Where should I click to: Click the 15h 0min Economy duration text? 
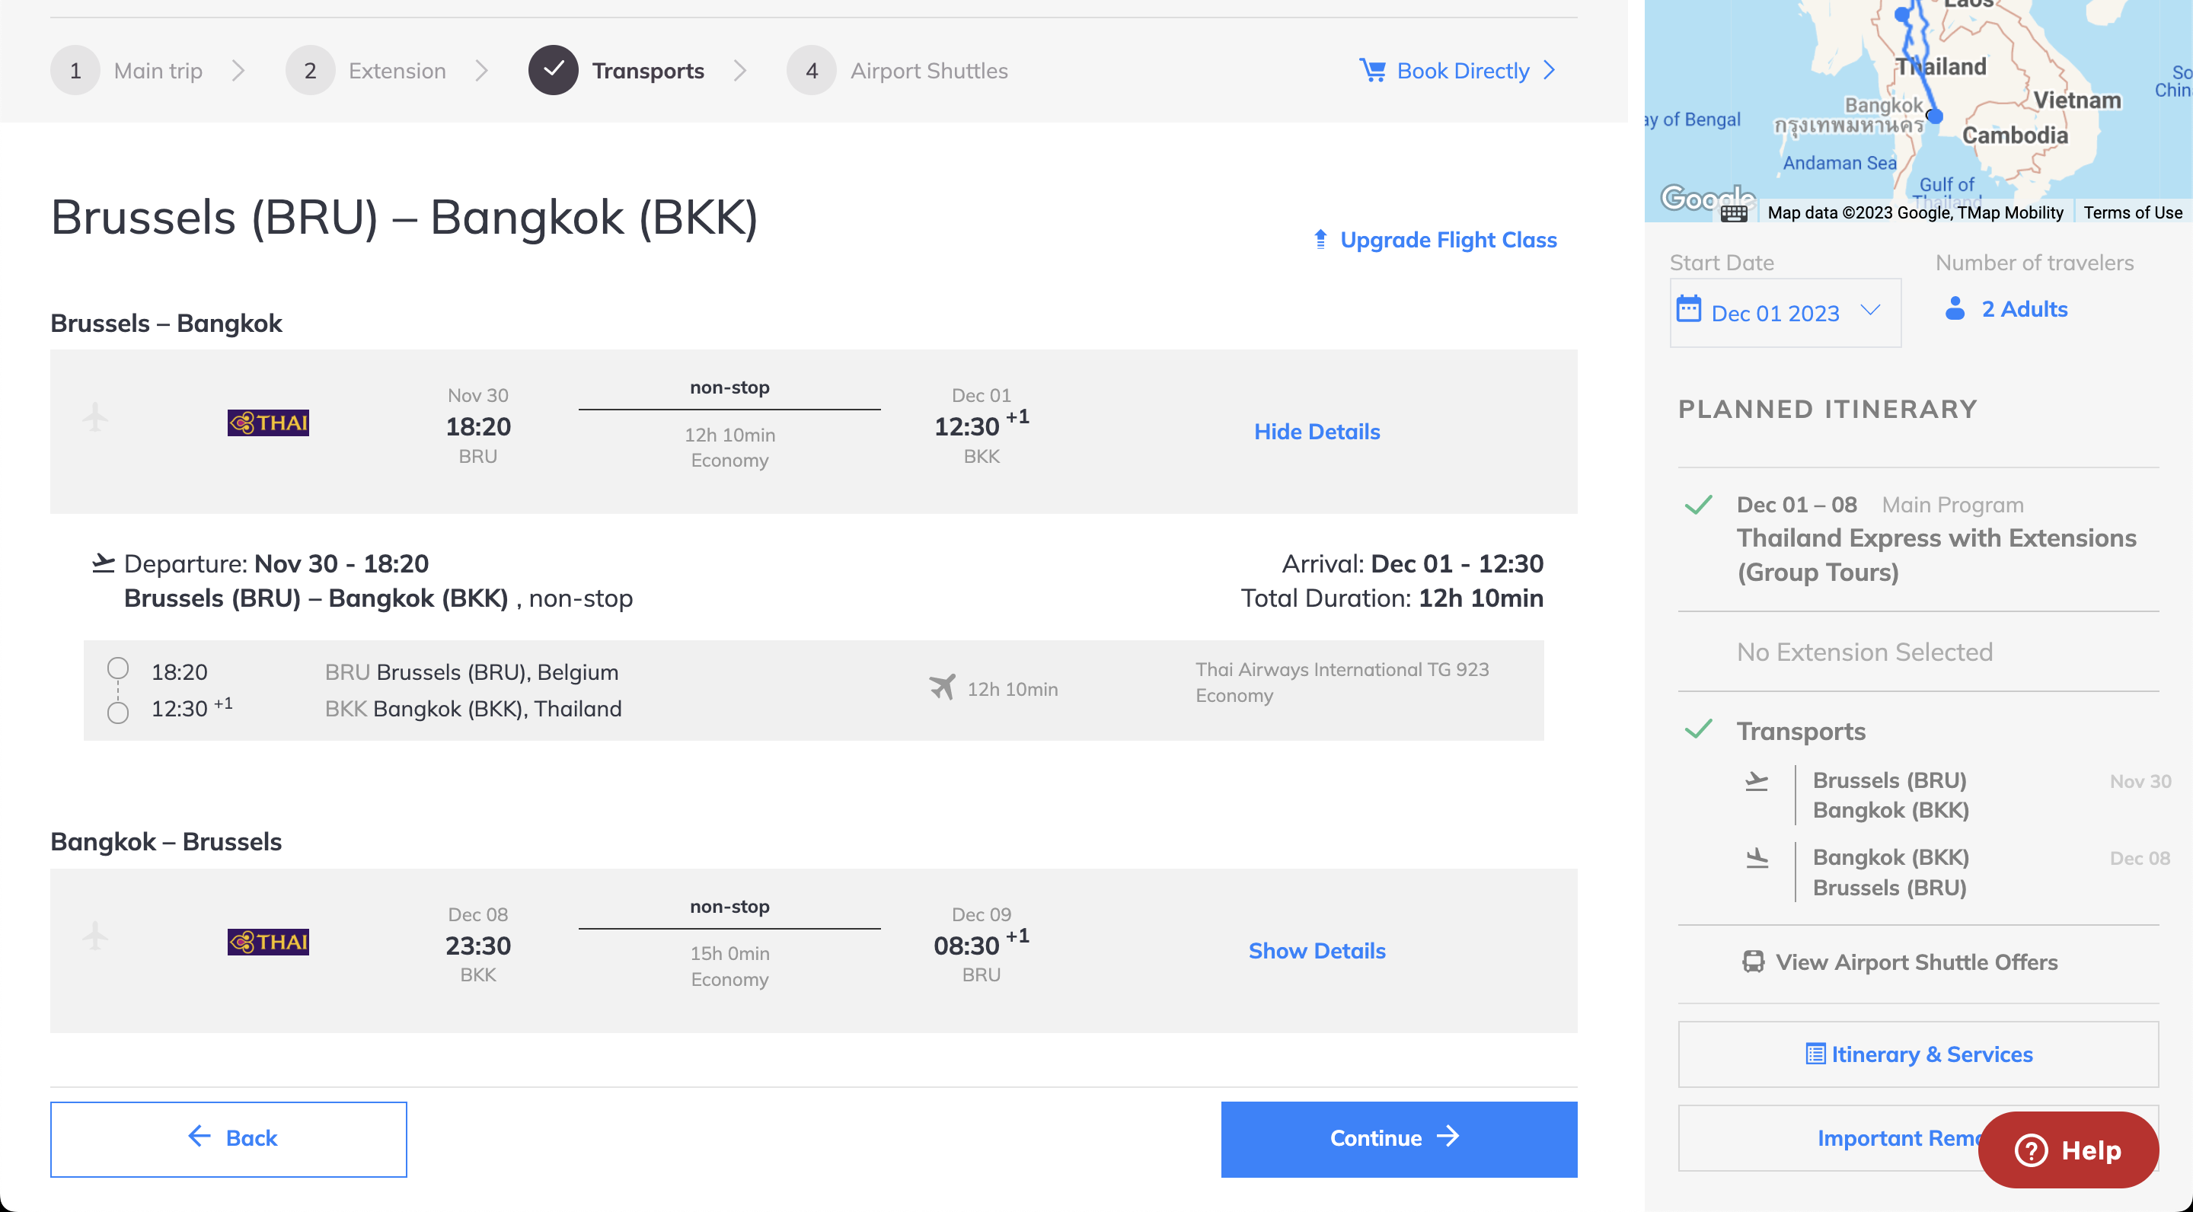pos(729,966)
